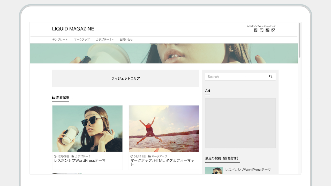Screen dimensions: 331x186
Task: Open the sunglasses woman post thumbnail
Action: point(87,129)
